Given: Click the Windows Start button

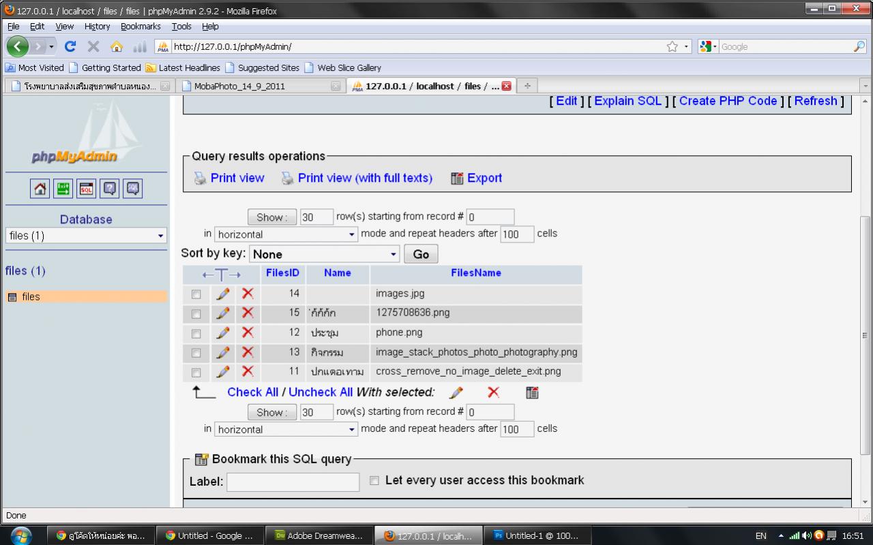Looking at the screenshot, I should click(21, 535).
